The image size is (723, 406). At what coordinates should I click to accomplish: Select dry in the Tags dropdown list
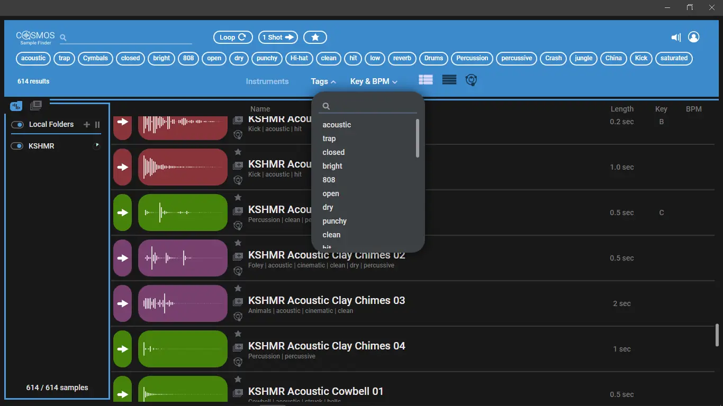(328, 207)
